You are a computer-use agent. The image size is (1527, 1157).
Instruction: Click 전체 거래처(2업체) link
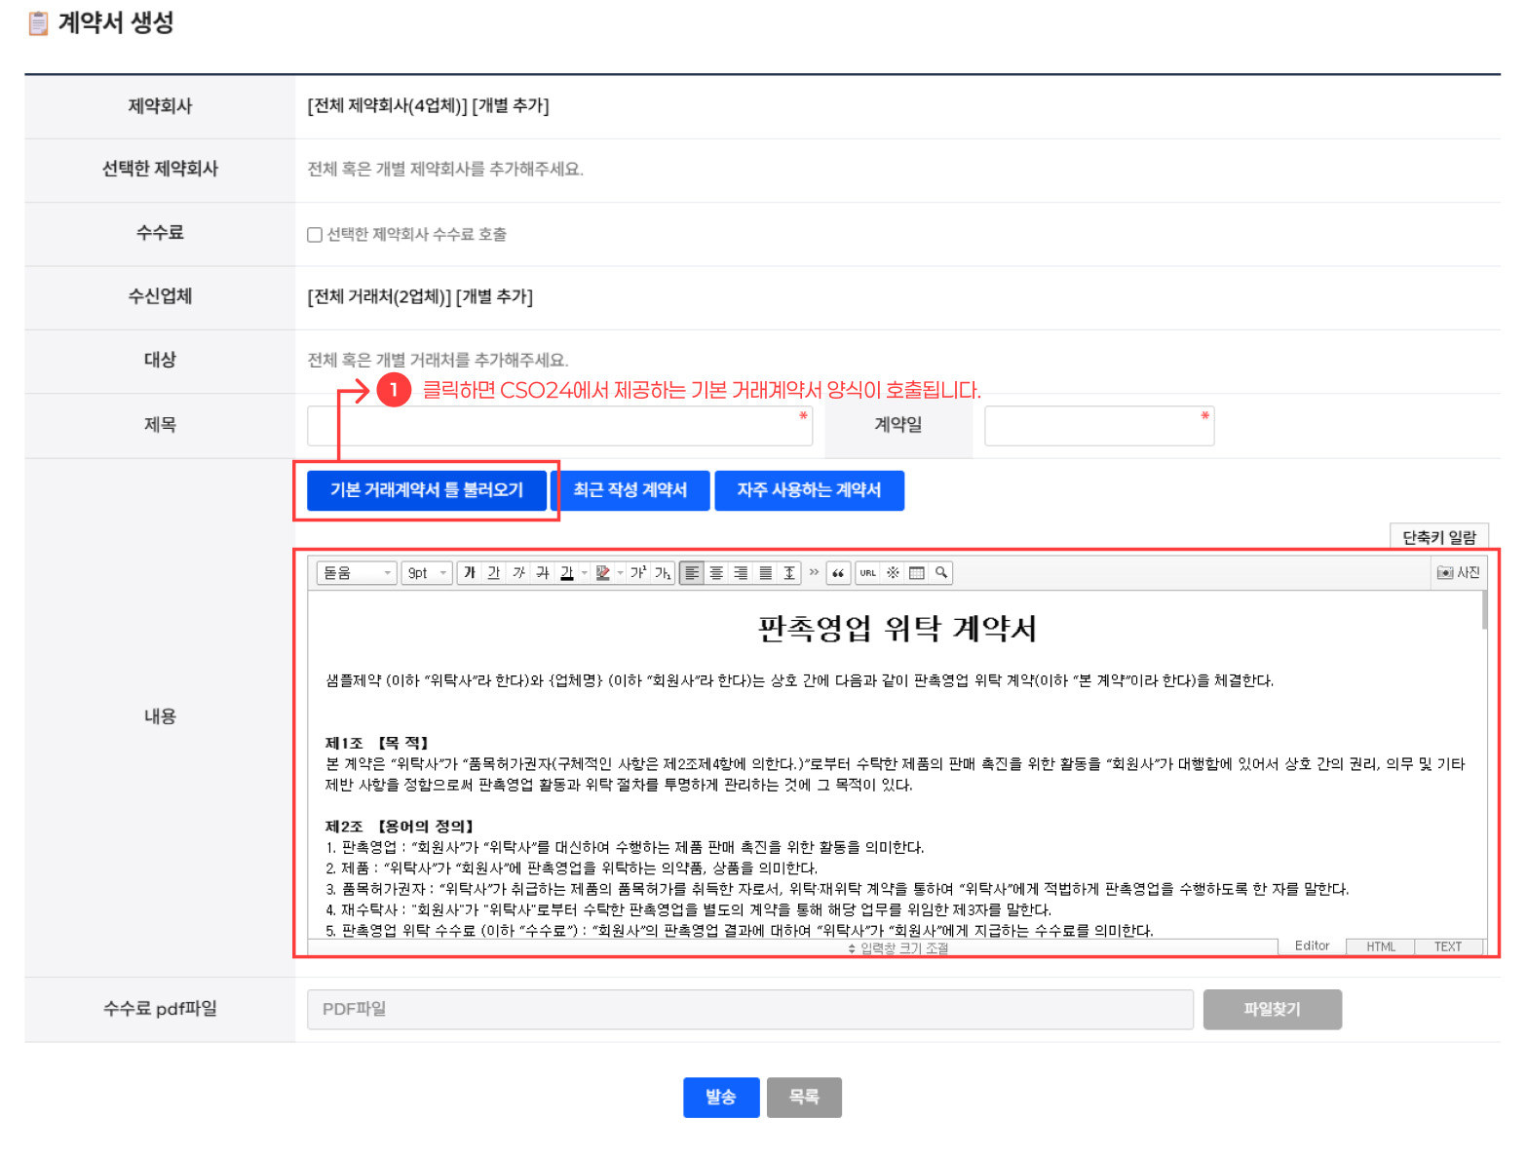point(380,296)
